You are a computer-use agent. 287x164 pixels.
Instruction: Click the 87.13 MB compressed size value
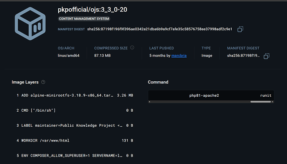tap(102, 56)
